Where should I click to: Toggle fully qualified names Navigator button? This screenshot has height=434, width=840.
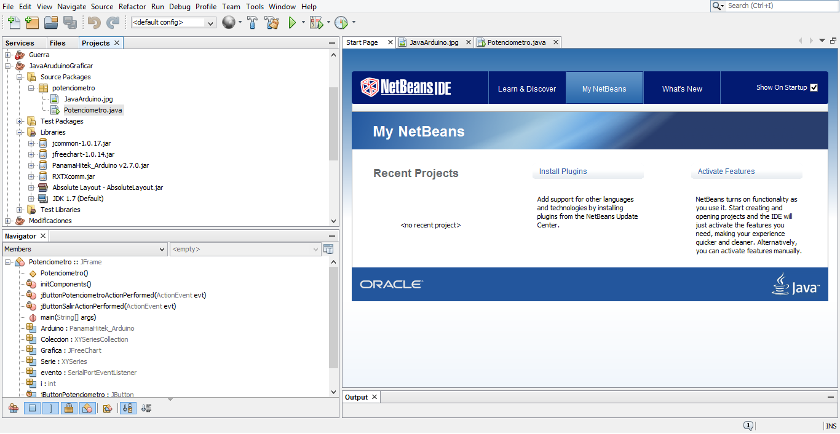tap(108, 408)
